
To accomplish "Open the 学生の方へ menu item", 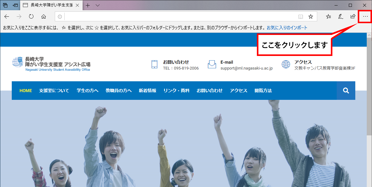I will [x=88, y=91].
